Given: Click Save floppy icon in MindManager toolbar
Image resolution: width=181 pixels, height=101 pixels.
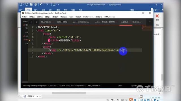Looking at the screenshot, I should [x=31, y=4].
